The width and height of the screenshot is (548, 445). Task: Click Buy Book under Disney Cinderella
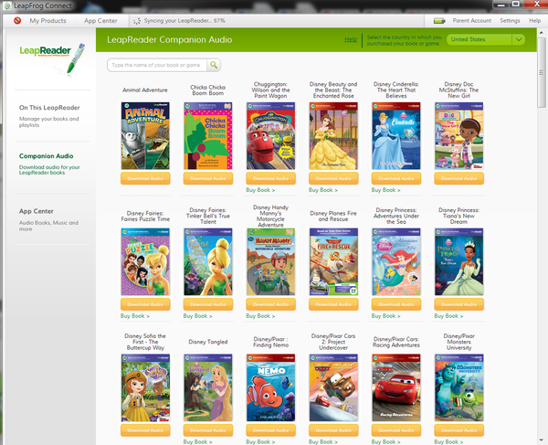point(385,190)
